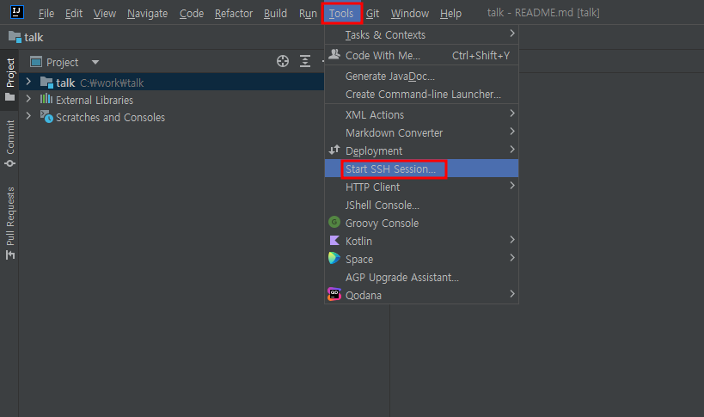This screenshot has width=704, height=417.
Task: Open the Code menu
Action: click(x=192, y=14)
